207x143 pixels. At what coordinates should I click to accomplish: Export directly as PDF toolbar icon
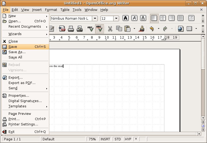point(62,29)
